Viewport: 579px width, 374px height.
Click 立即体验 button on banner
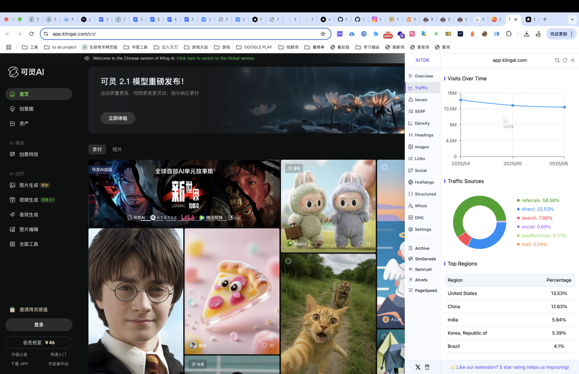[x=118, y=118]
